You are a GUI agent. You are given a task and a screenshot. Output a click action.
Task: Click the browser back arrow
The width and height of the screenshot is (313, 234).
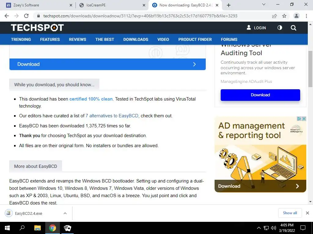(7, 16)
